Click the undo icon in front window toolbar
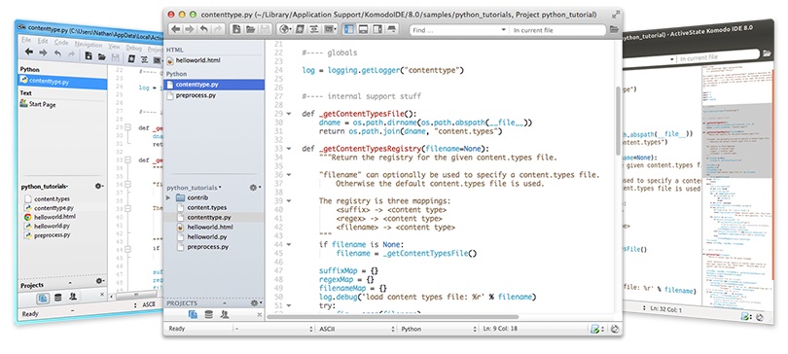 point(203,29)
